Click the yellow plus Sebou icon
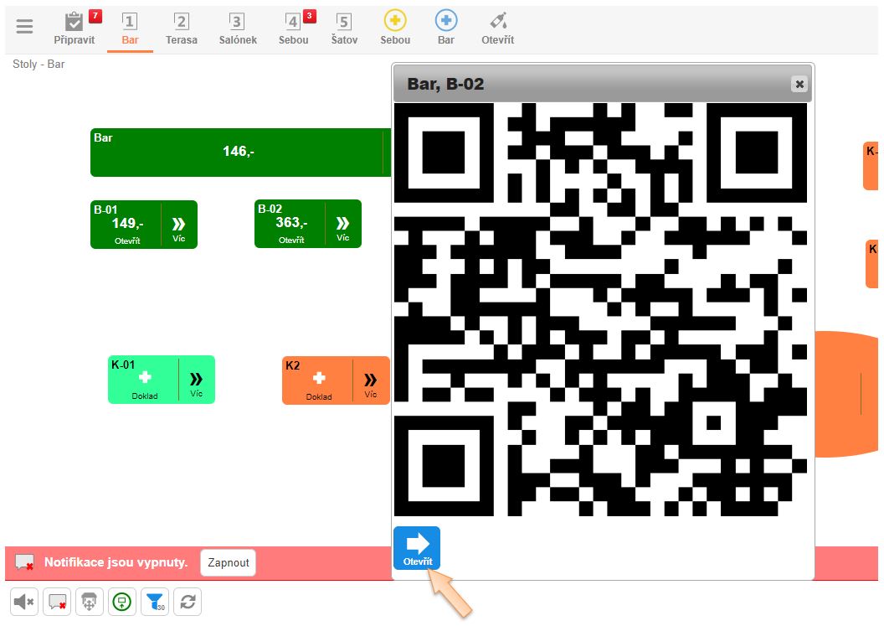884x626 pixels. click(x=395, y=28)
